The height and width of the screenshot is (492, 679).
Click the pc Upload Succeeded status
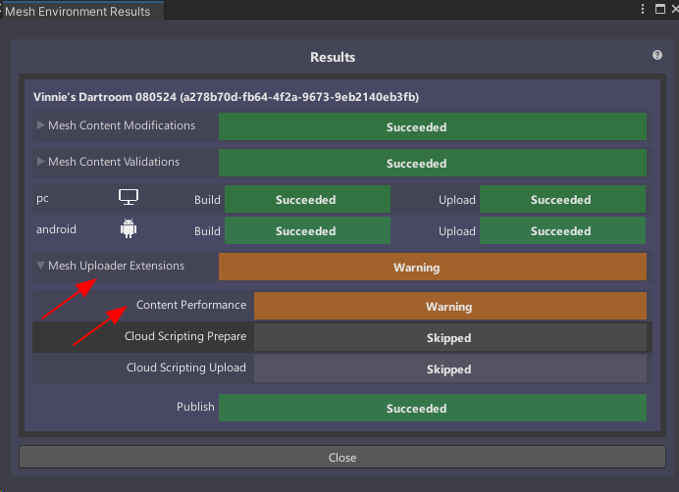(x=562, y=200)
